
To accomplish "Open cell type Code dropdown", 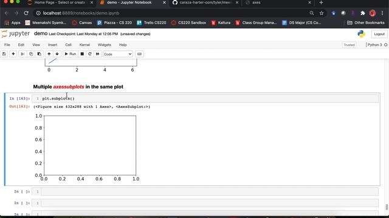I will pos(117,54).
